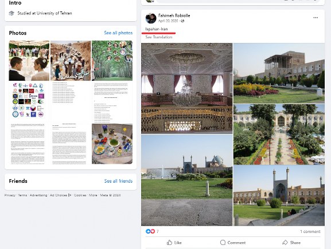Click the April 20, 2020 post date

pos(168,21)
